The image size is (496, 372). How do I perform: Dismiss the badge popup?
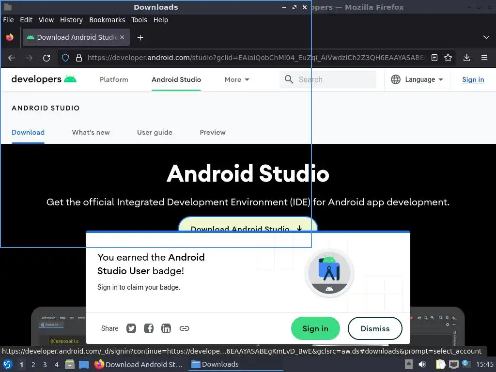tap(375, 329)
